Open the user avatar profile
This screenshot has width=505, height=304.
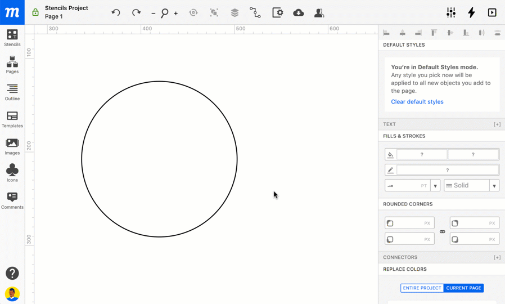12,294
